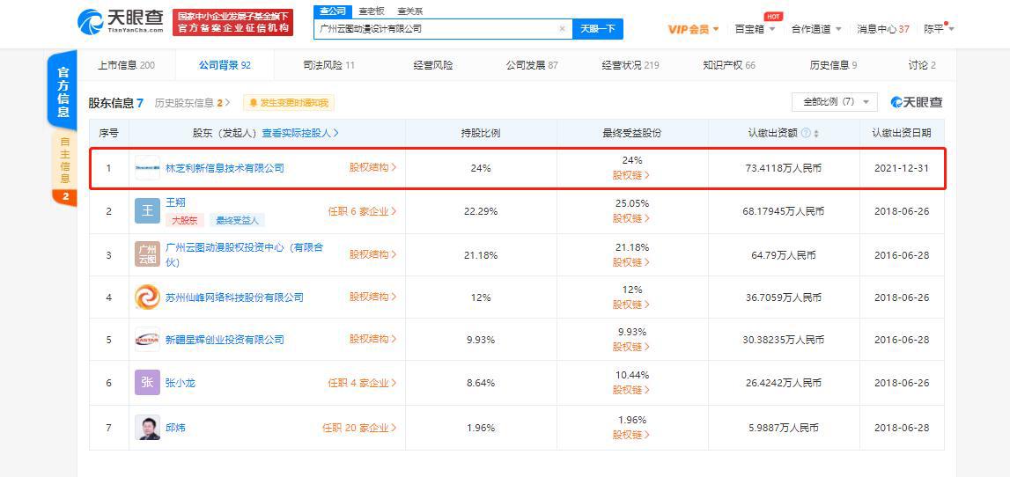Clear the search box with the X icon
The height and width of the screenshot is (477, 1010).
(x=562, y=29)
